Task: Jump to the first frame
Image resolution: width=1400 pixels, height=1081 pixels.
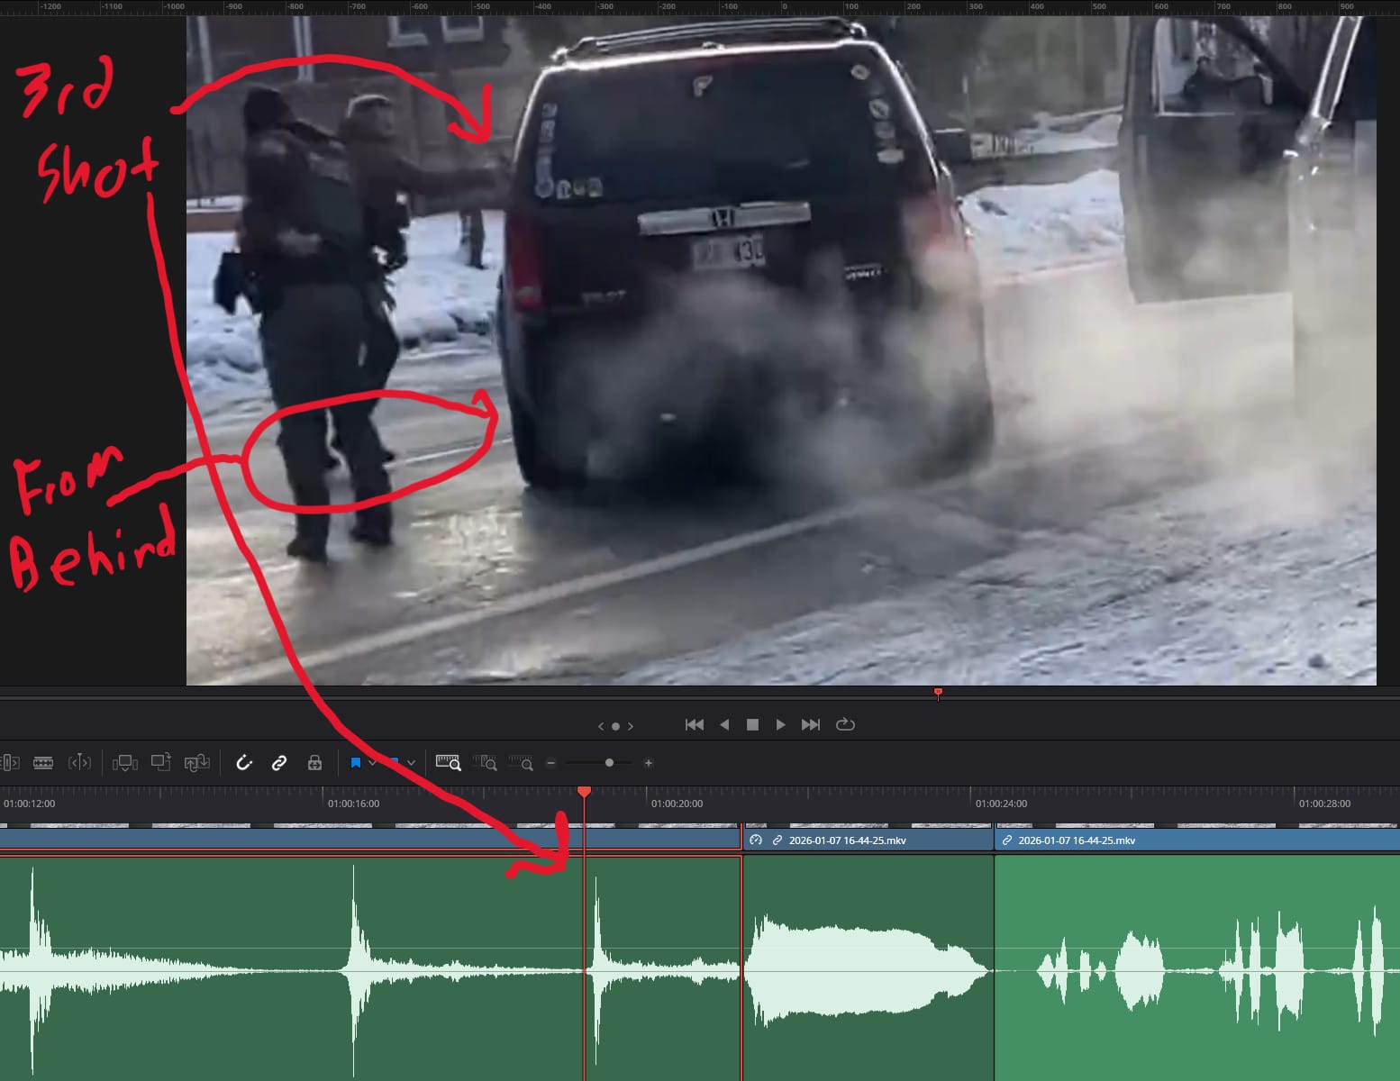Action: pos(694,724)
